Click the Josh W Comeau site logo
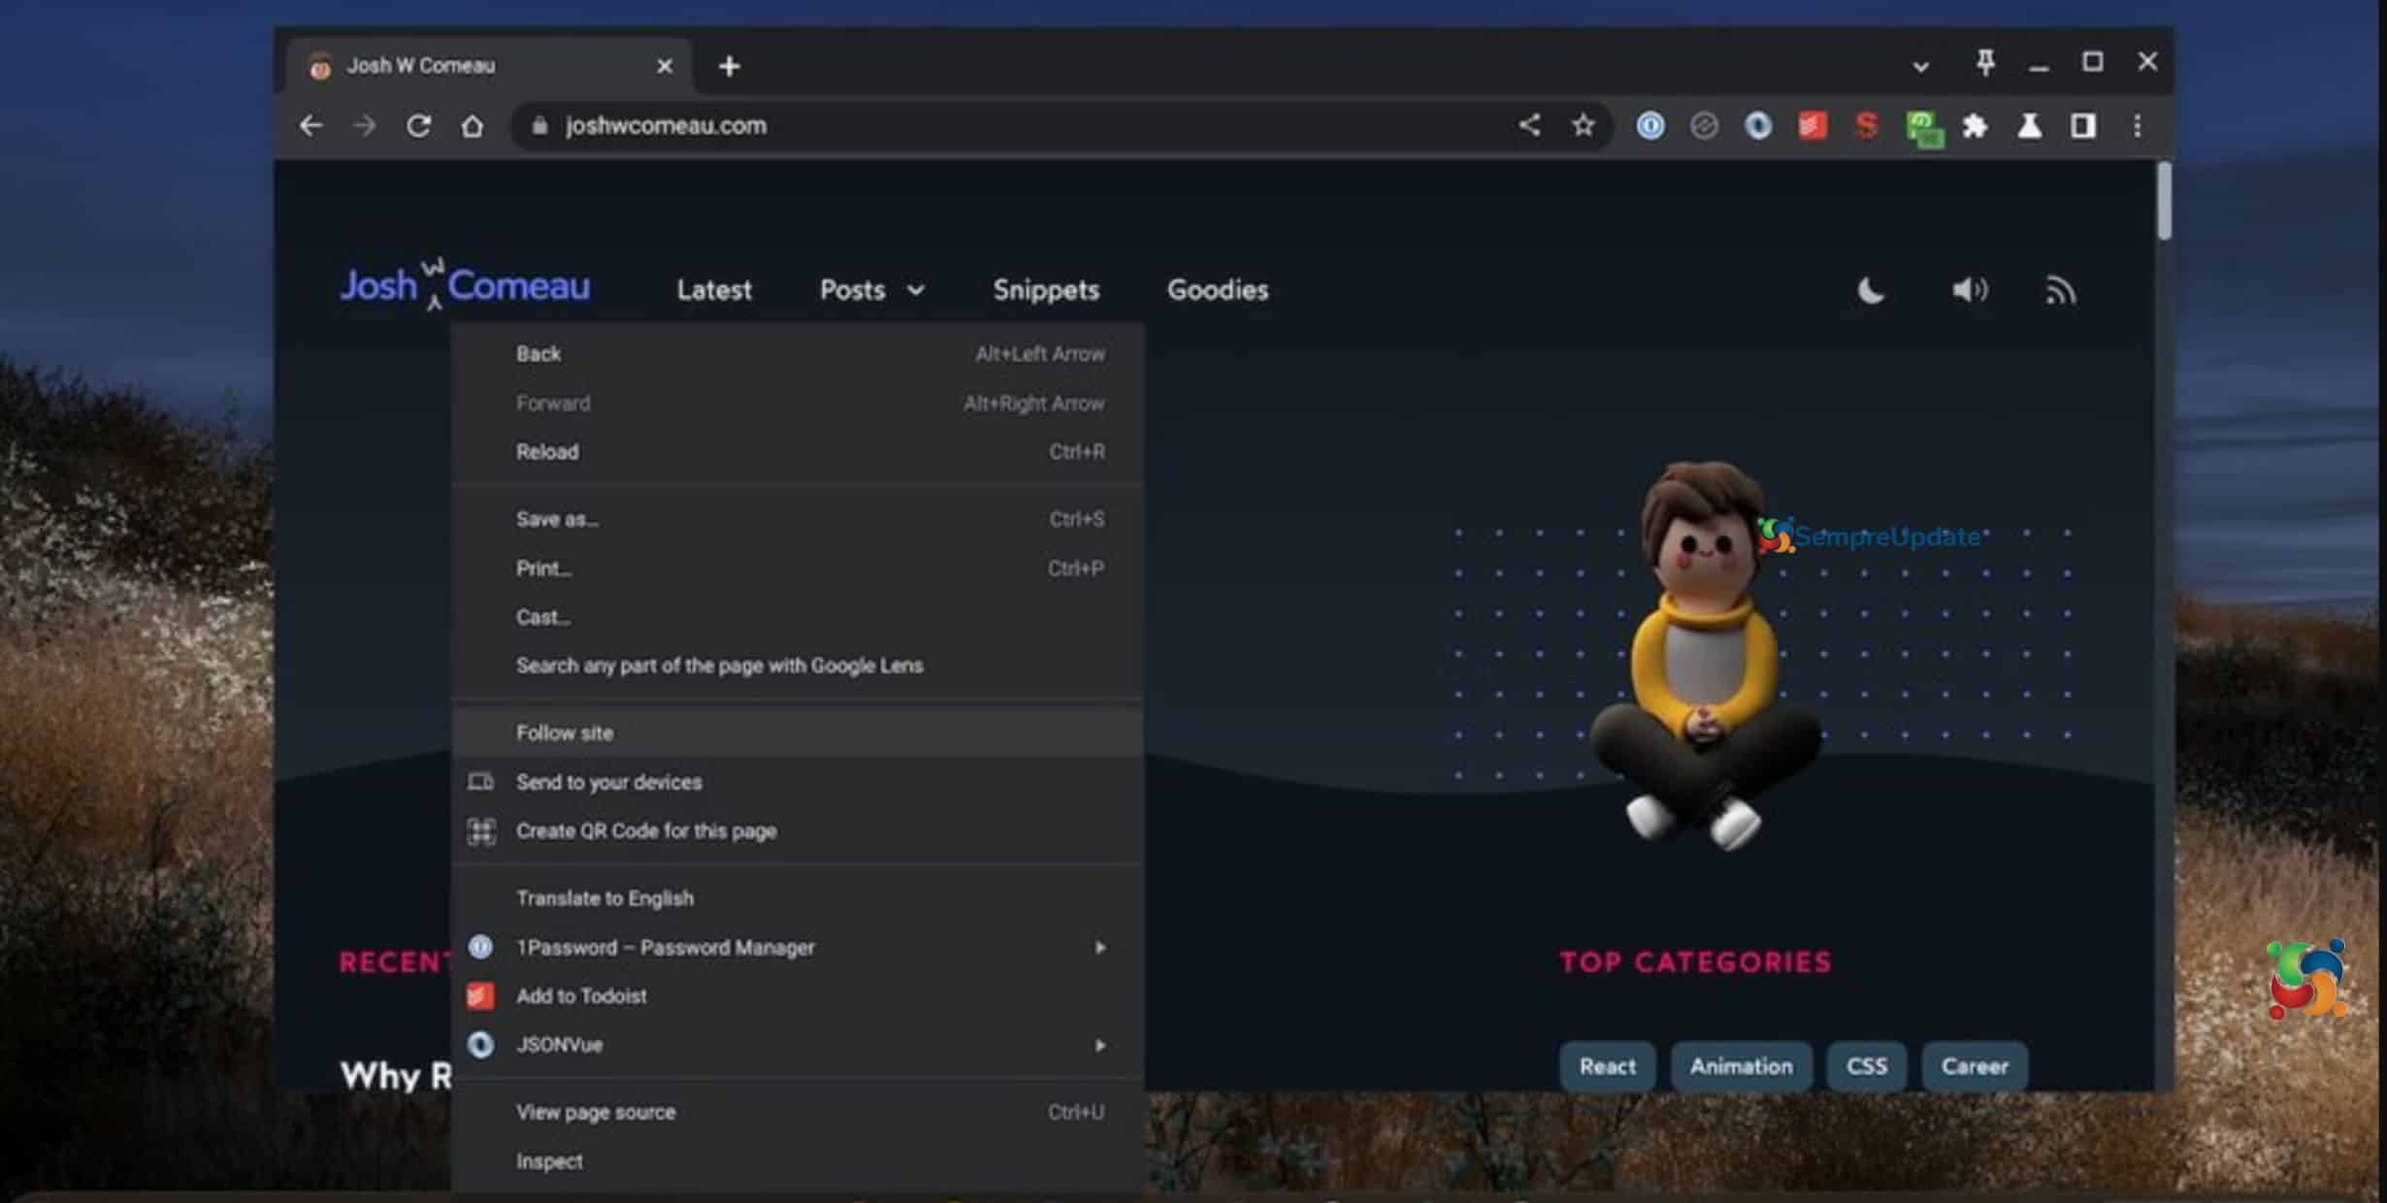Image resolution: width=2387 pixels, height=1203 pixels. coord(465,284)
